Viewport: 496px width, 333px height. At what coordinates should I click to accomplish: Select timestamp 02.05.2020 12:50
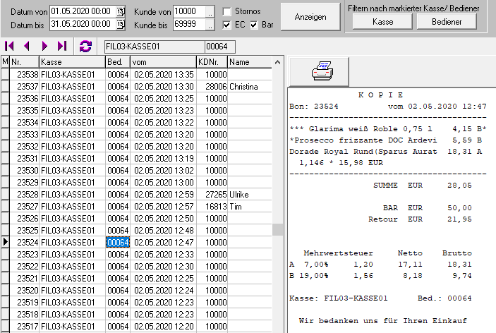click(x=164, y=219)
